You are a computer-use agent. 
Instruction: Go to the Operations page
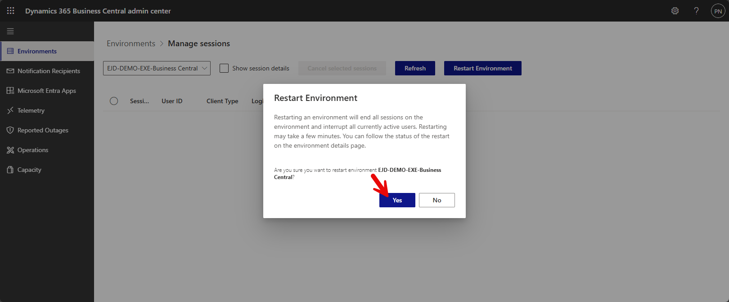[47, 150]
